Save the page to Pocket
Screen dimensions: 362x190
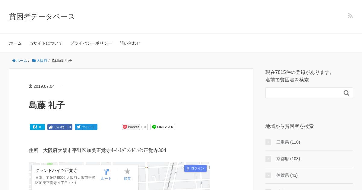pos(131,127)
